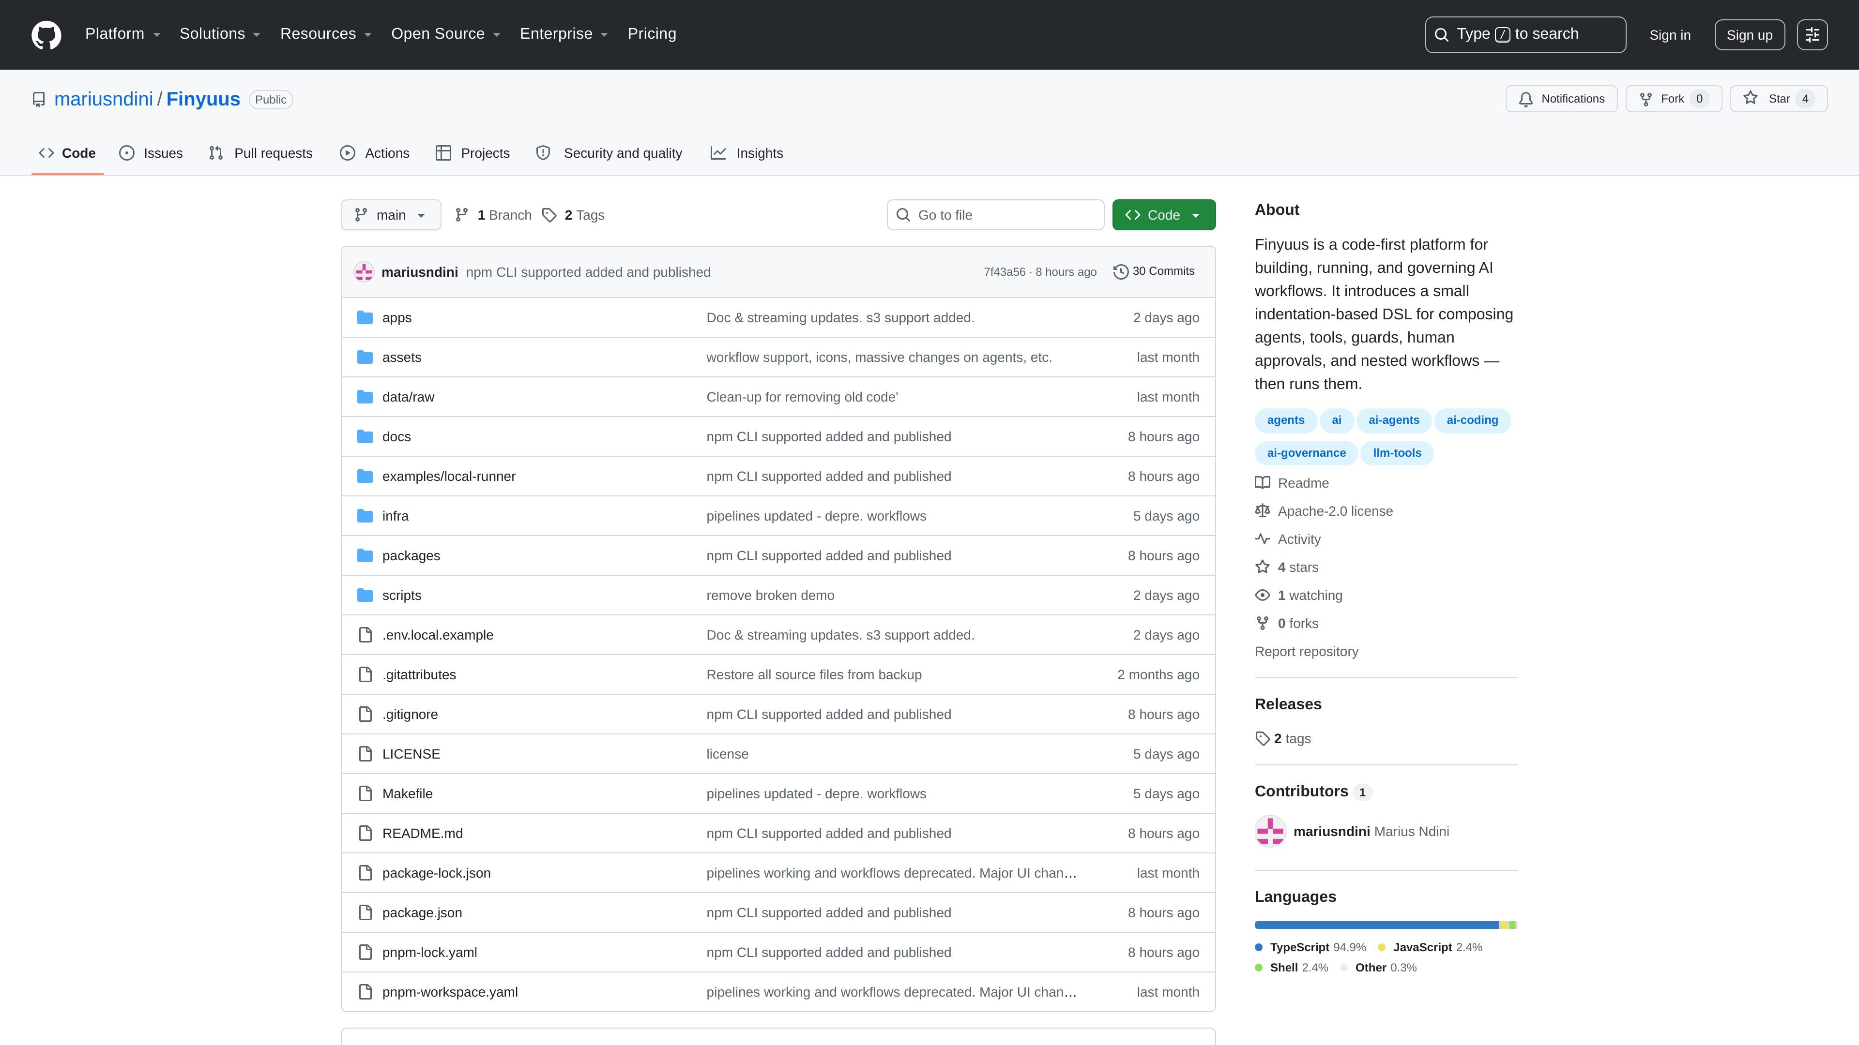Open the Pricing page
Viewport: 1859px width, 1045px height.
(652, 34)
